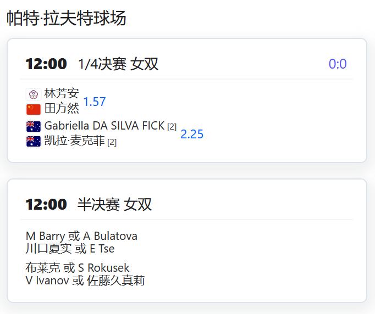This screenshot has width=375, height=314.
Task: Click the China flag icon beside 田方然
Action: pyautogui.click(x=34, y=109)
